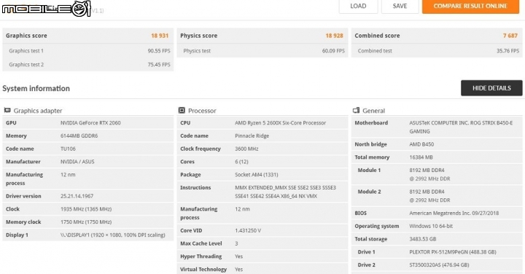Click total memory 16384 MB

point(421,157)
